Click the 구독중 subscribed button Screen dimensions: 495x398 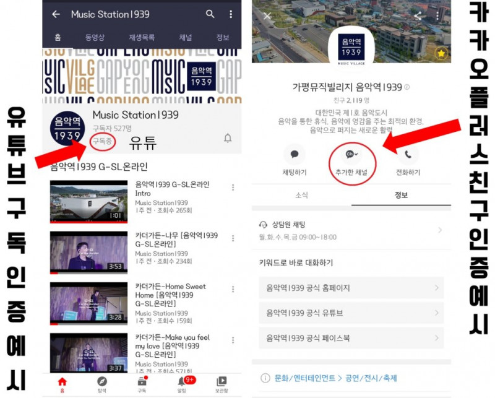point(102,141)
